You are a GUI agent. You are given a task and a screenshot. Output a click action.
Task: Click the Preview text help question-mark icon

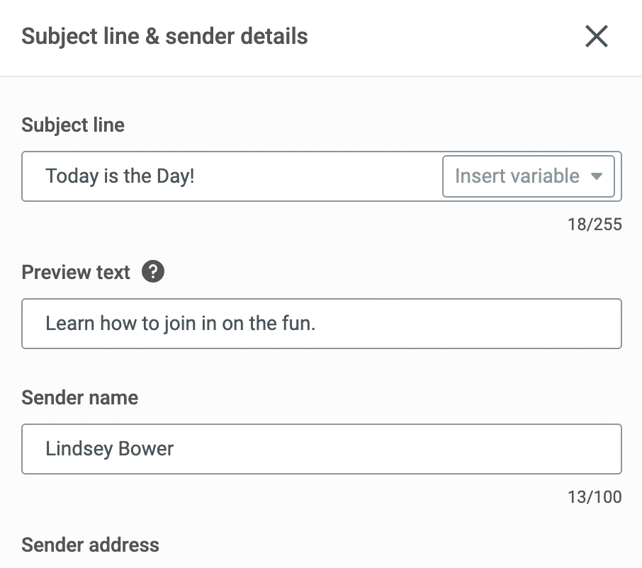153,272
